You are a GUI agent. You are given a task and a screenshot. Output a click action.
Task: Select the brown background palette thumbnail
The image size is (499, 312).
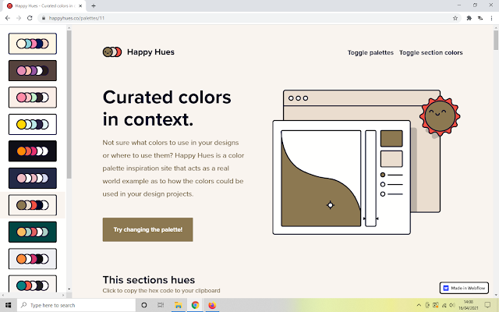click(33, 70)
